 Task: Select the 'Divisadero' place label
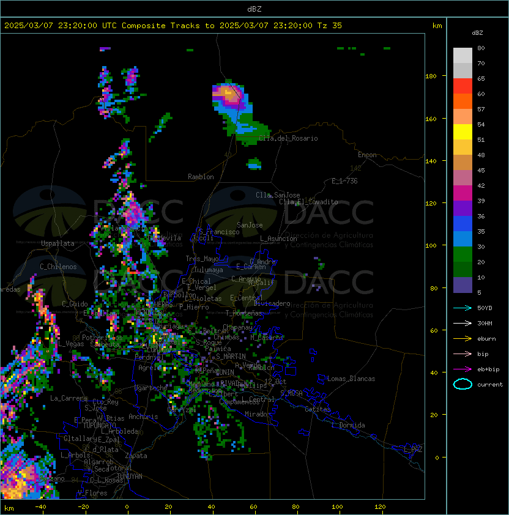click(x=272, y=303)
